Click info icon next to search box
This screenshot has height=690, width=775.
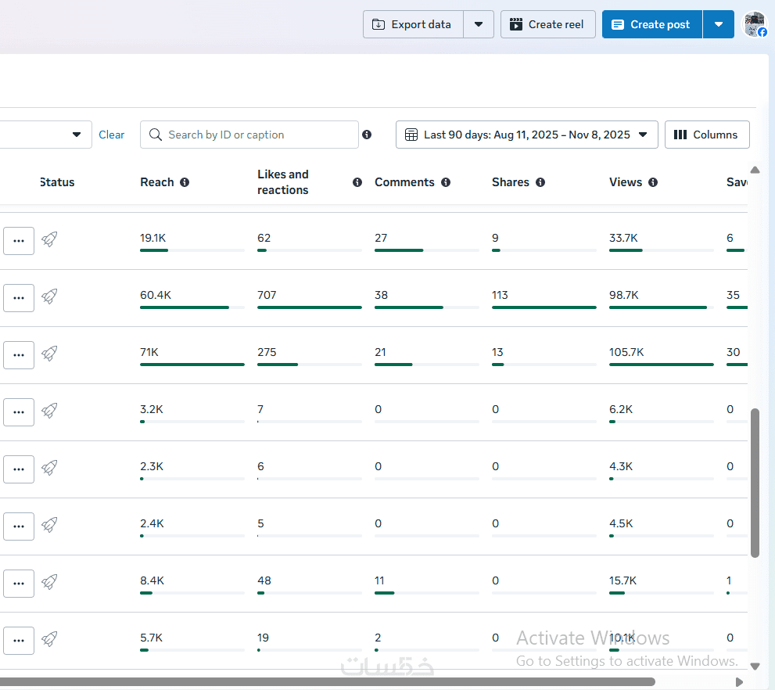367,135
